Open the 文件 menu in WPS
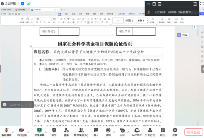 [x=4, y=14]
